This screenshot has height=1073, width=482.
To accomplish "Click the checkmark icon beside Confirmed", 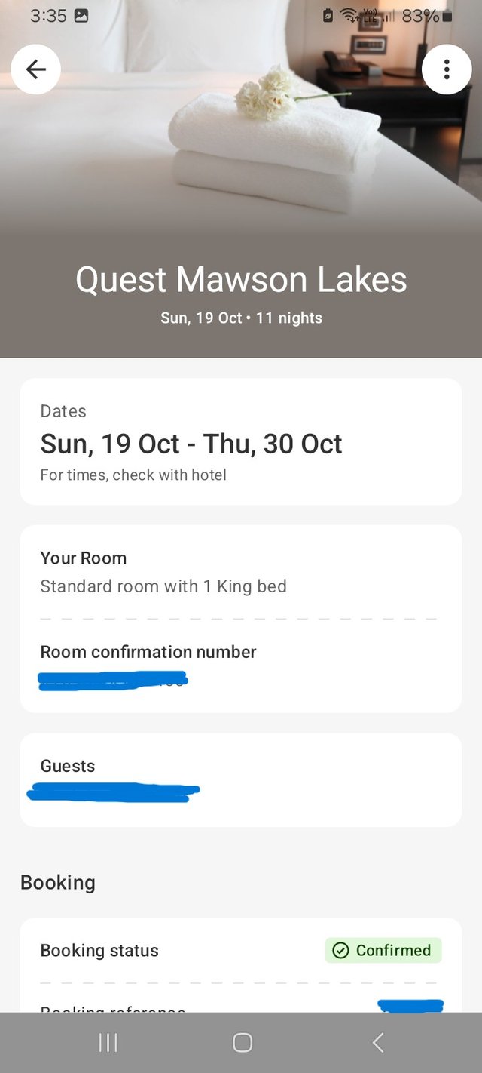I will 340,951.
